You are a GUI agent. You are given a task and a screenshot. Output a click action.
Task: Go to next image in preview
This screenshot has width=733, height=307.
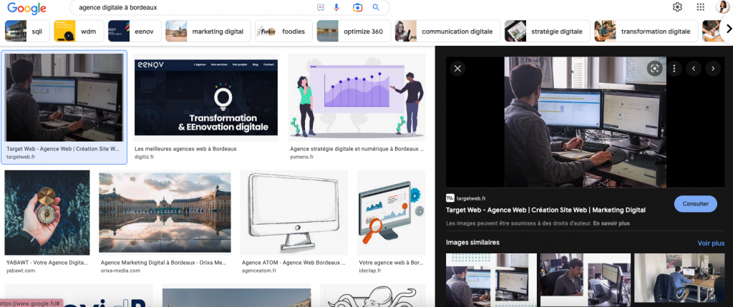[713, 69]
